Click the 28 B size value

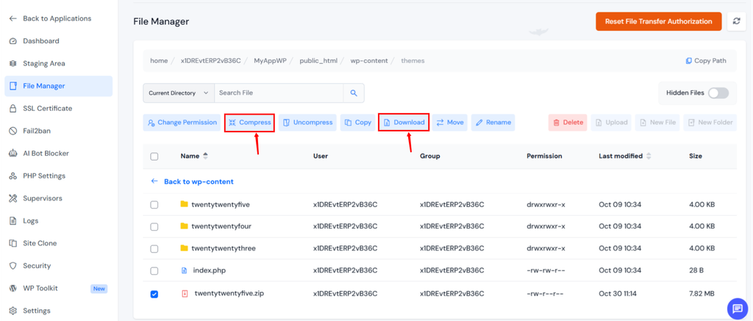pos(696,270)
